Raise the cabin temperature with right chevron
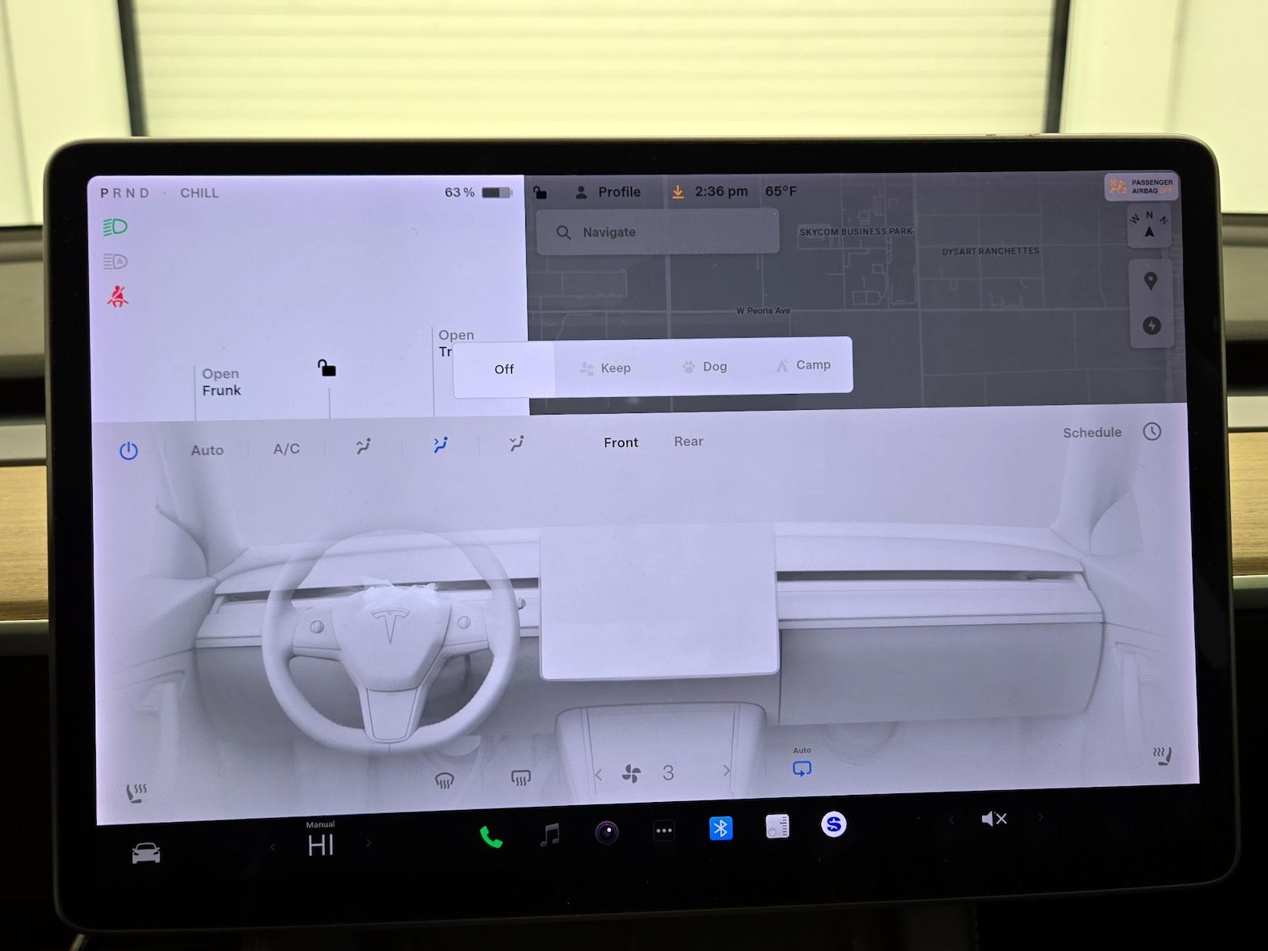The image size is (1268, 951). pyautogui.click(x=369, y=844)
